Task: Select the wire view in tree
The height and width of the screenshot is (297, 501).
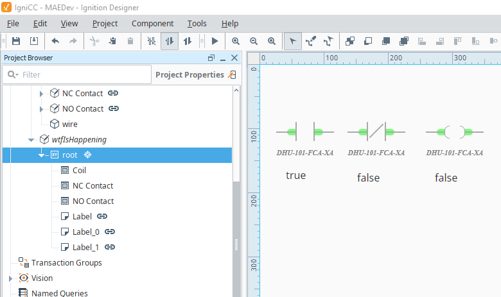Action: (x=70, y=124)
